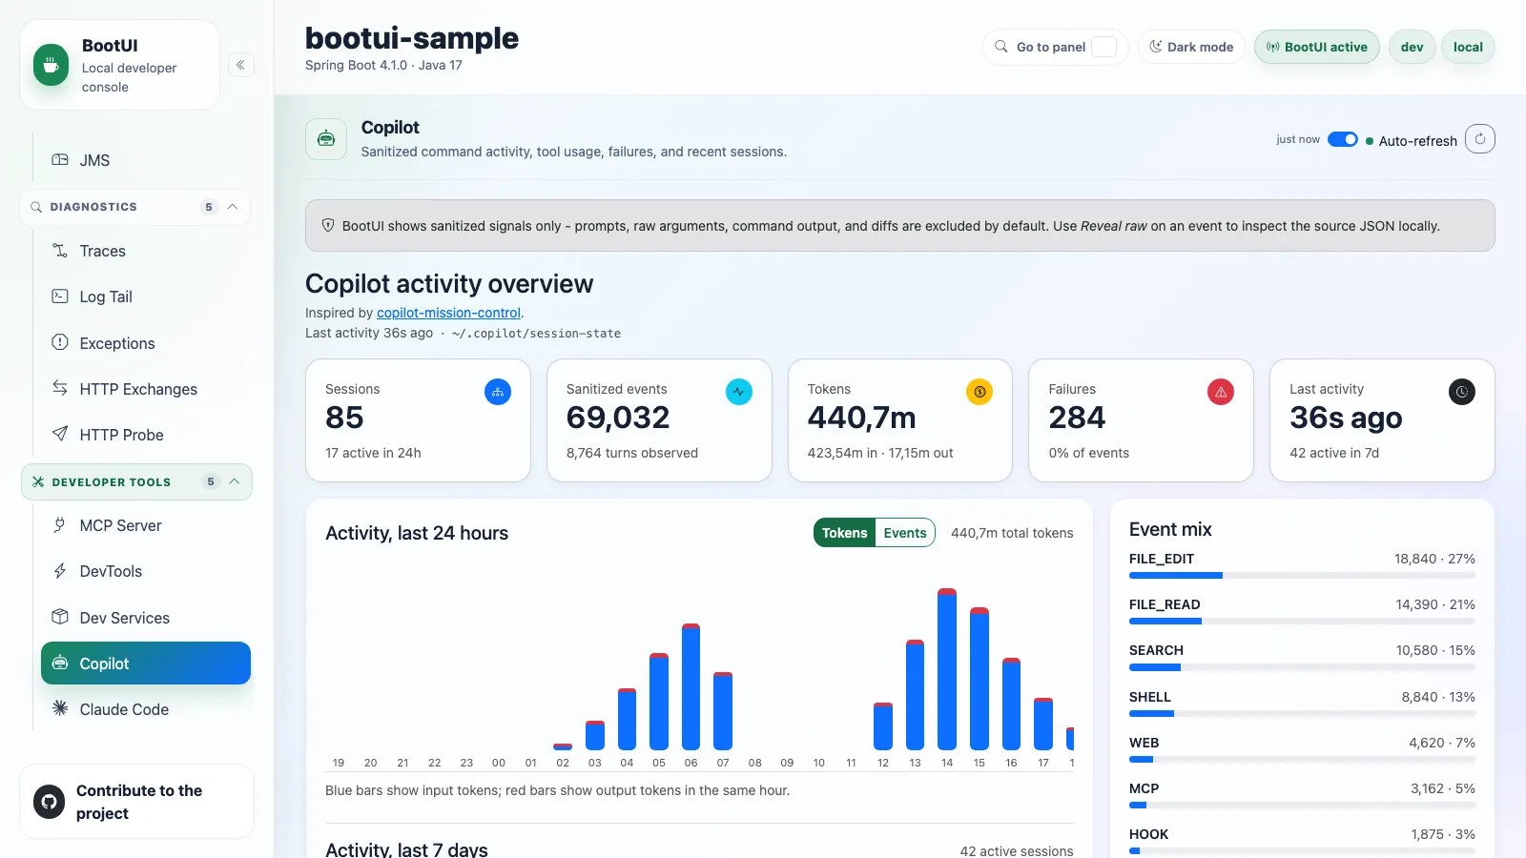
Task: Click the FILE_READ progress bar
Action: coord(1302,622)
